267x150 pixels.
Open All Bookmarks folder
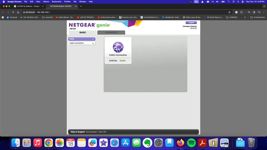pos(257,17)
